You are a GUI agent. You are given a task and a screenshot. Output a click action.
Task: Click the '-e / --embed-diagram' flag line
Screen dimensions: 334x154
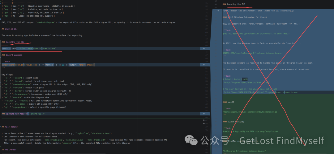pyautogui.click(x=47, y=84)
